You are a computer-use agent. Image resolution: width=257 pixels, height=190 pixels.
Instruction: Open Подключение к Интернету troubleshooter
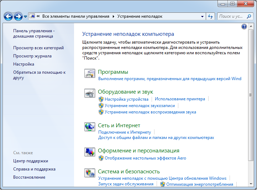[125, 132]
